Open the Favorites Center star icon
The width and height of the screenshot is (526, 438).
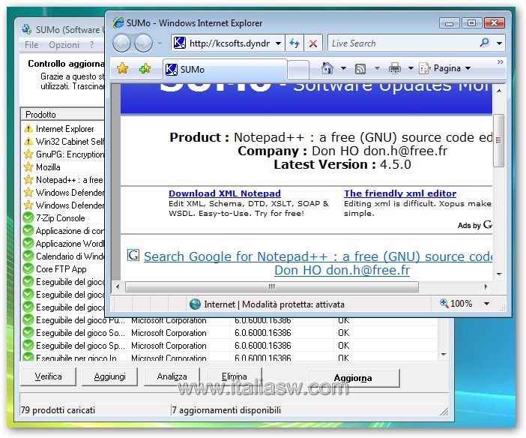tap(122, 68)
